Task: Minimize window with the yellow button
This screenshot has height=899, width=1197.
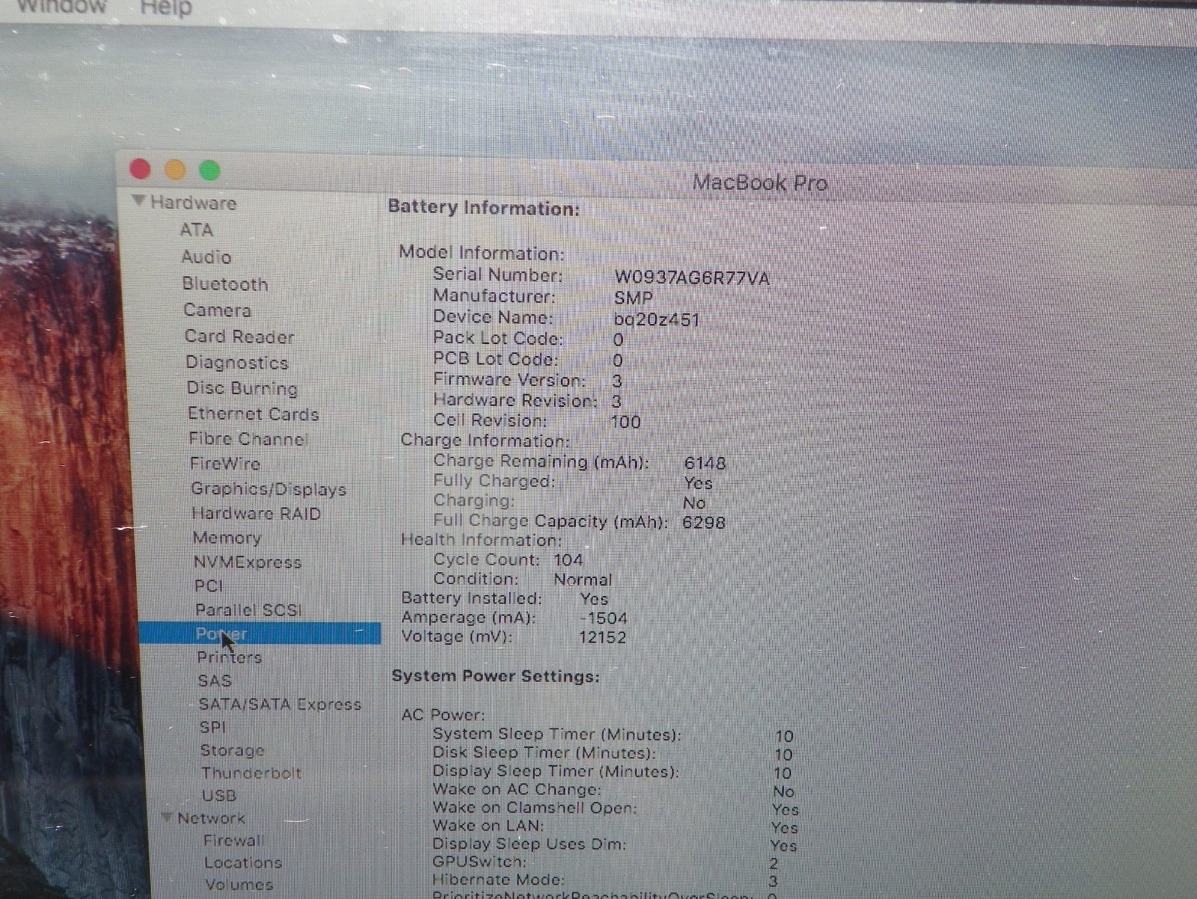Action: 175,170
